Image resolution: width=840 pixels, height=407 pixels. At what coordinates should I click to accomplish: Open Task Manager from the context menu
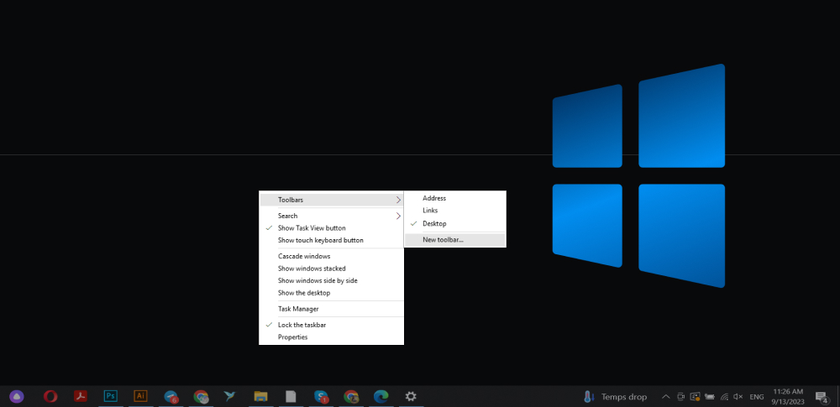click(331, 309)
